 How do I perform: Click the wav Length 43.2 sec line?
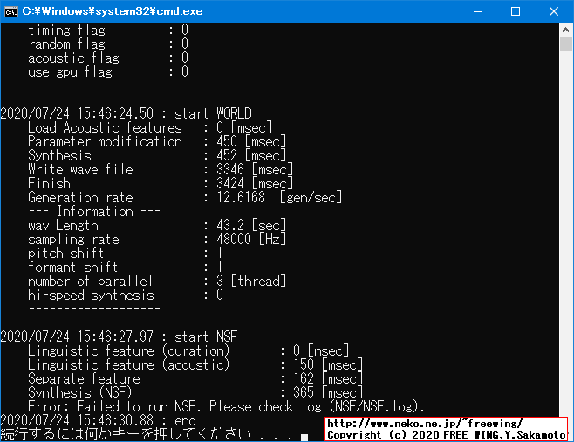point(157,225)
